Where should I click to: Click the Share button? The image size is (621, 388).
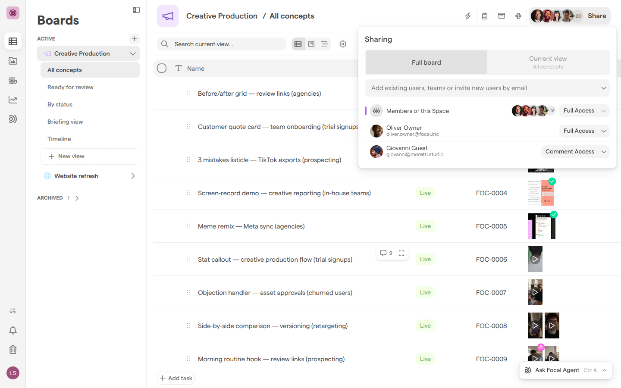597,16
